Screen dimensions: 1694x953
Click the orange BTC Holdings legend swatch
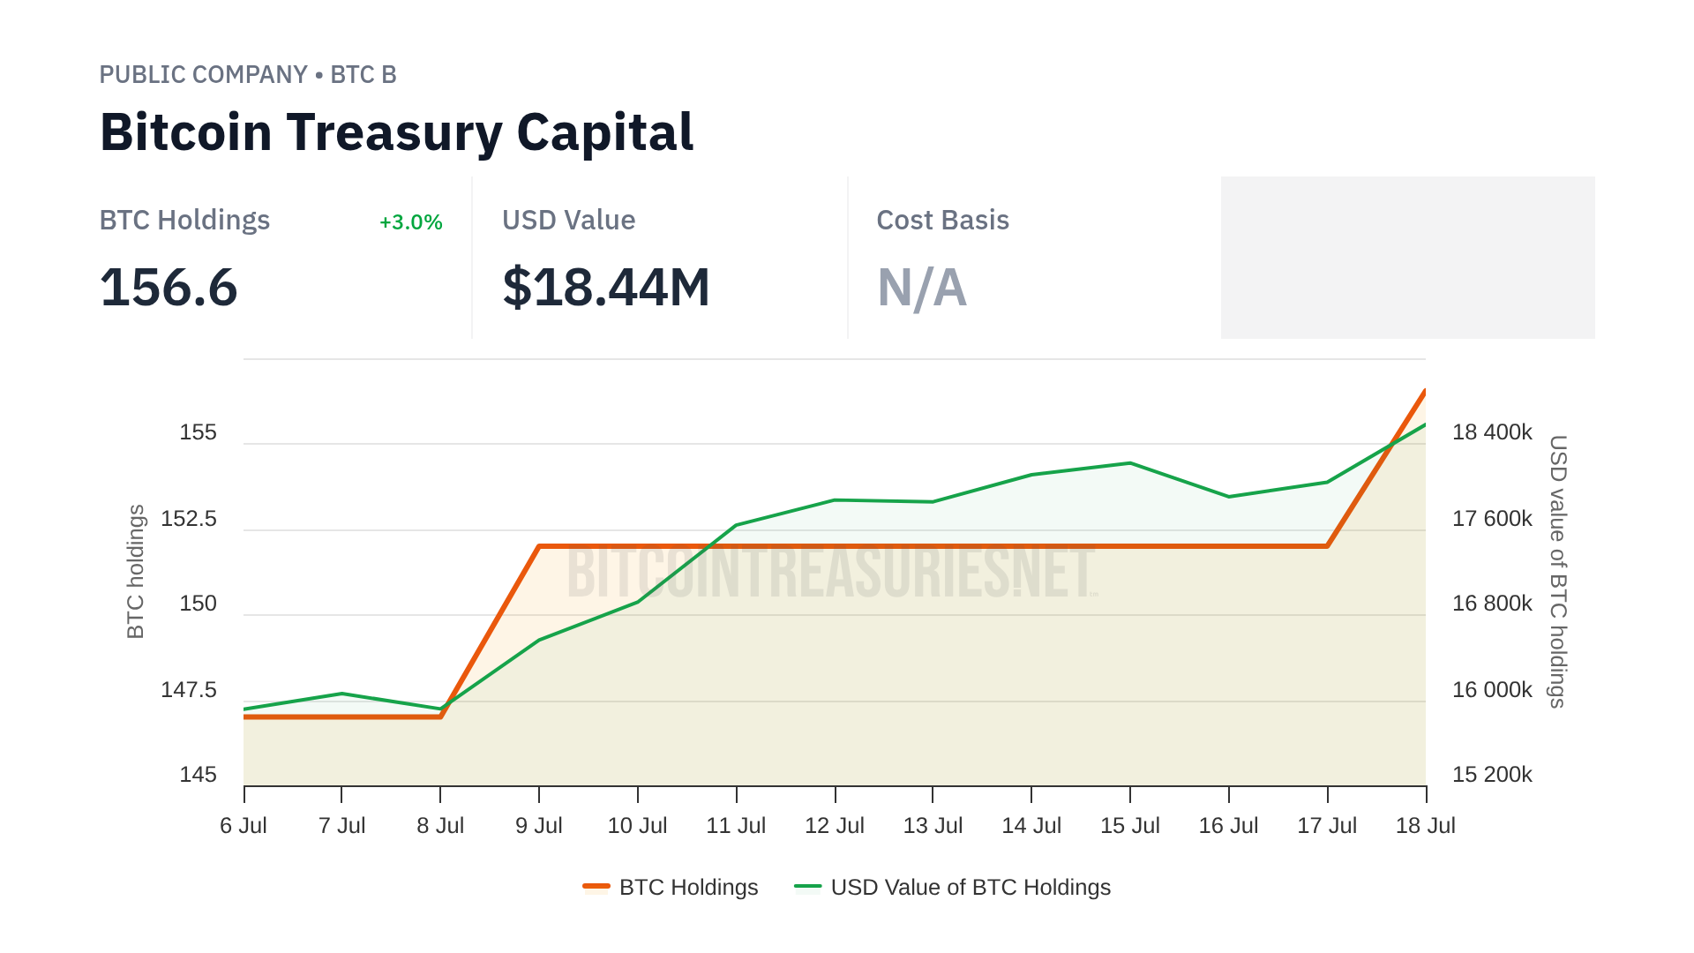[596, 887]
